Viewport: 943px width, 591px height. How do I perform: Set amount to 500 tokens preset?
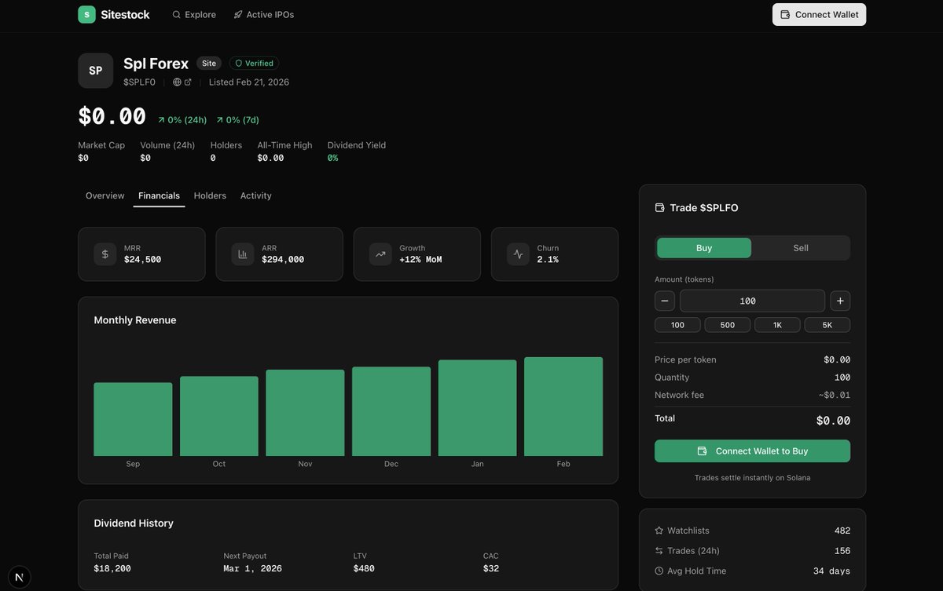pyautogui.click(x=728, y=325)
